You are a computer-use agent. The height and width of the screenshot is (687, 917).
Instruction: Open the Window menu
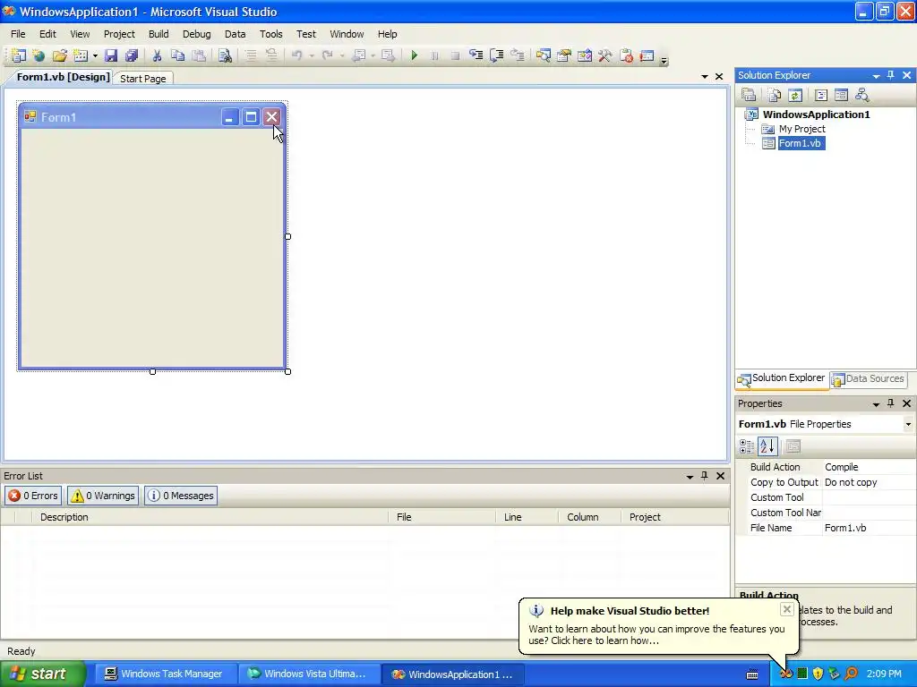pos(347,34)
